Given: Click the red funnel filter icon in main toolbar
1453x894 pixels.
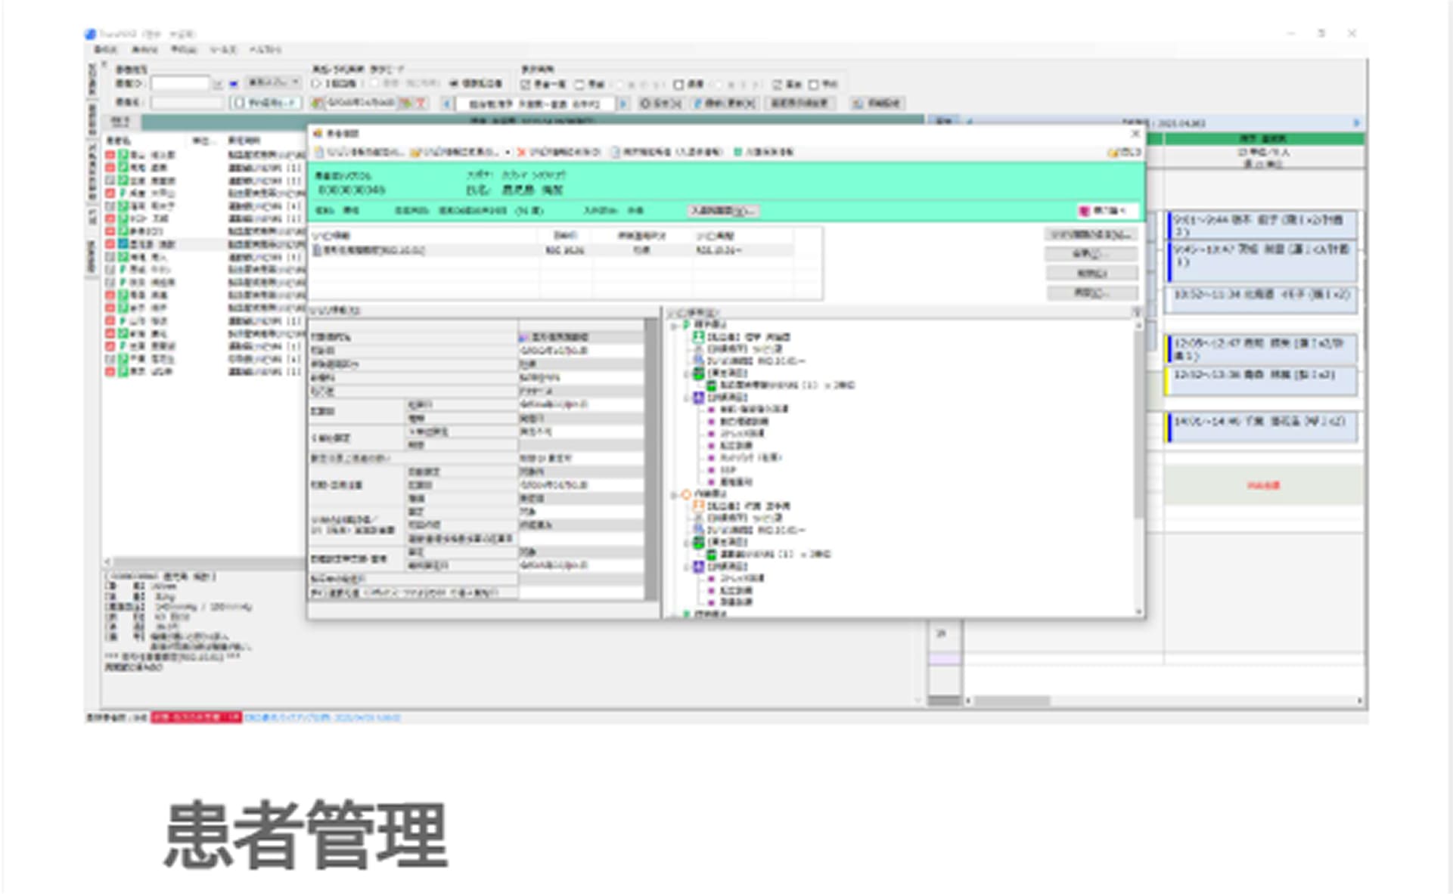Looking at the screenshot, I should [x=421, y=103].
